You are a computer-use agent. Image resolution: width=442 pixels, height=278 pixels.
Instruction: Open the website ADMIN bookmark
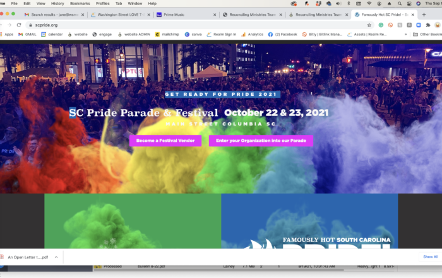134,34
